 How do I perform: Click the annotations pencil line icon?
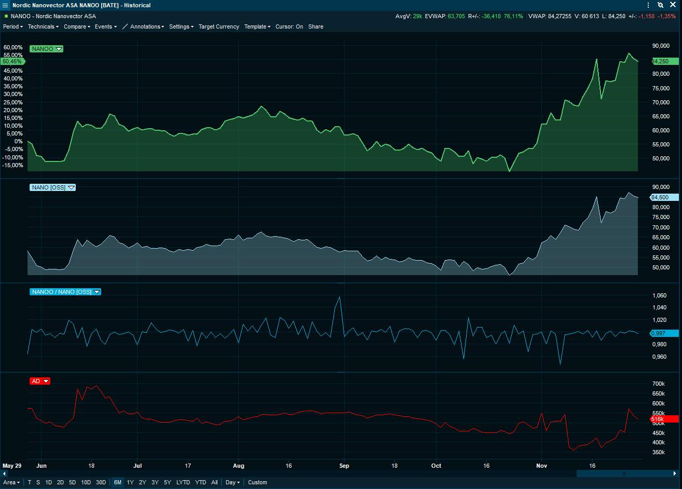coord(125,26)
